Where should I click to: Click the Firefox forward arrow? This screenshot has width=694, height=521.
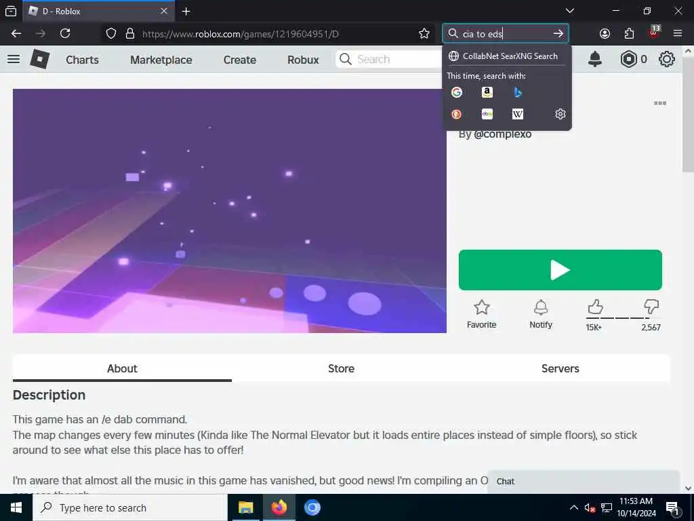coord(40,34)
